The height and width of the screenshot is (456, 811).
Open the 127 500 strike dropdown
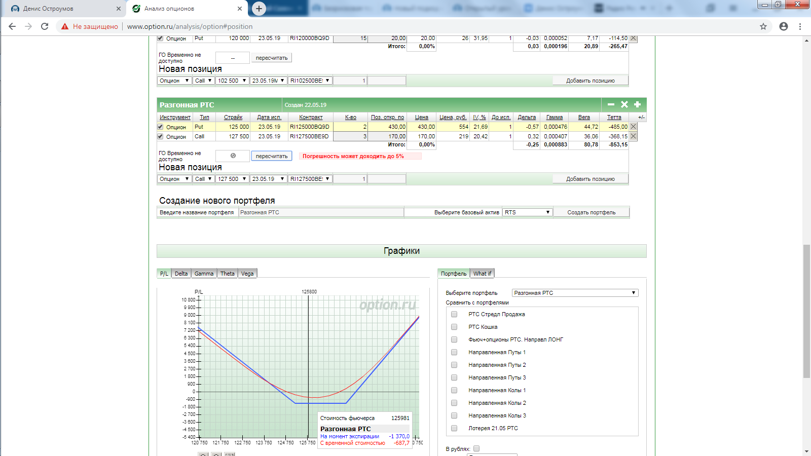tap(232, 179)
